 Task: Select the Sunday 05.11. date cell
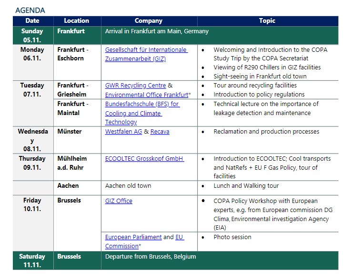pos(32,35)
